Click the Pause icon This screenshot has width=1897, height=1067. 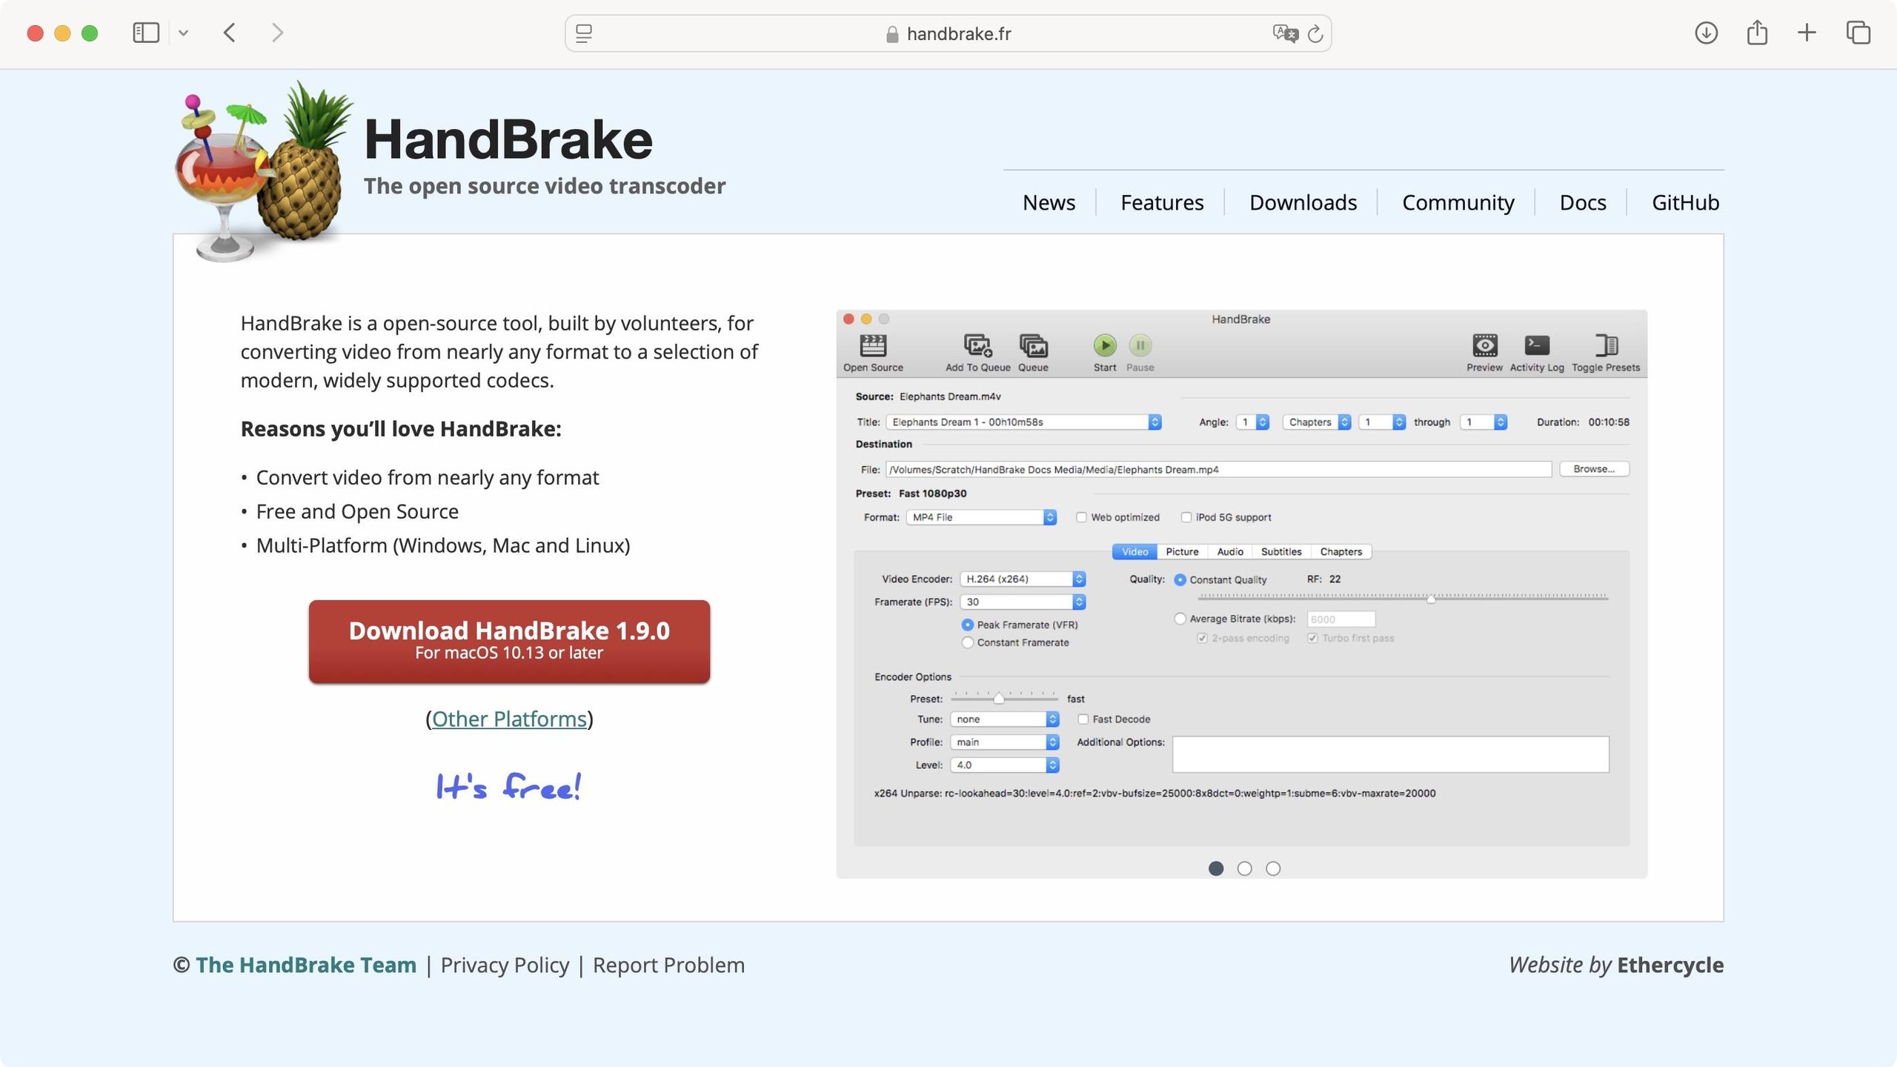pyautogui.click(x=1140, y=345)
